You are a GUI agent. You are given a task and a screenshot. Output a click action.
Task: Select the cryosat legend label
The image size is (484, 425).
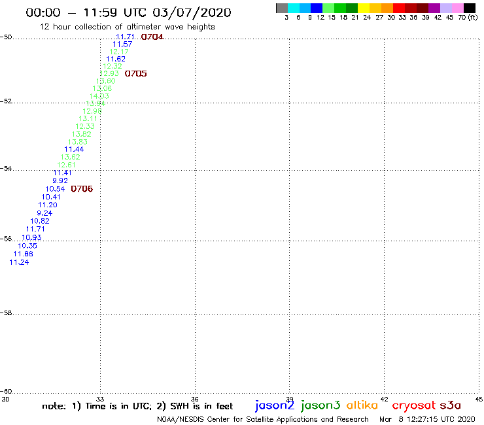(414, 406)
